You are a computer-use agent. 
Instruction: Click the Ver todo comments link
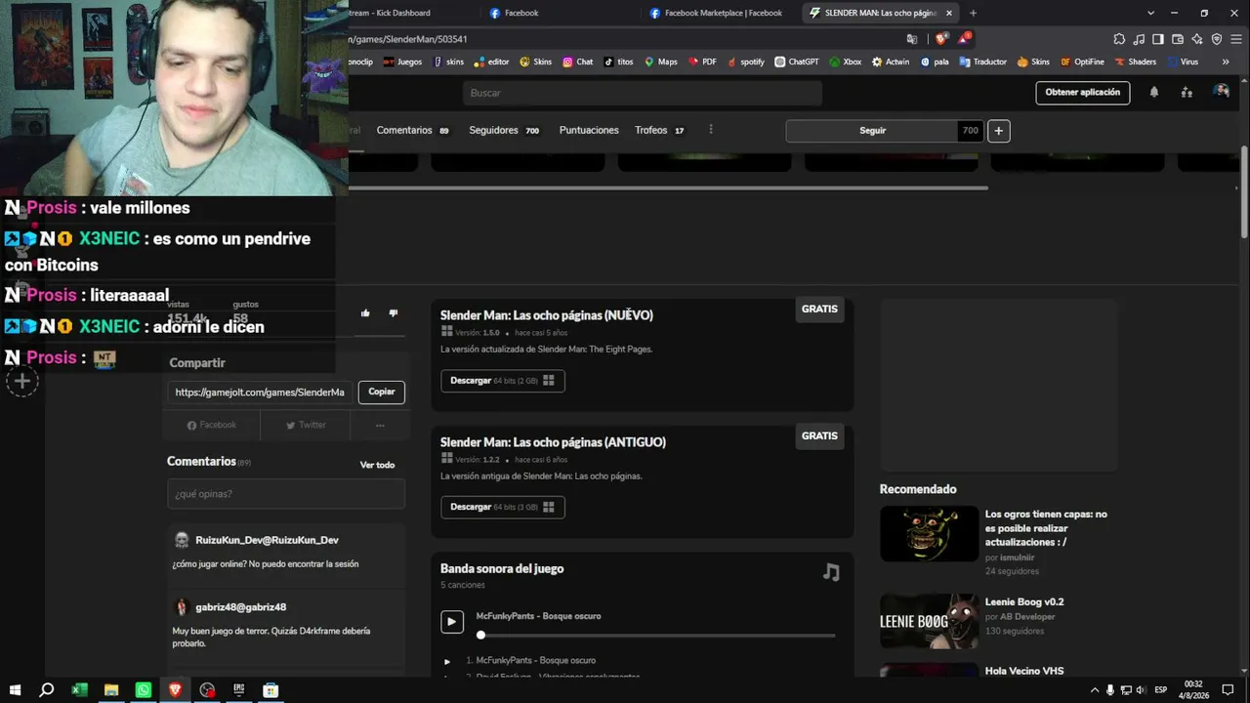tap(377, 465)
